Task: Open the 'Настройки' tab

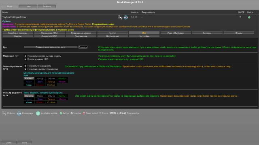Action: 144,36
